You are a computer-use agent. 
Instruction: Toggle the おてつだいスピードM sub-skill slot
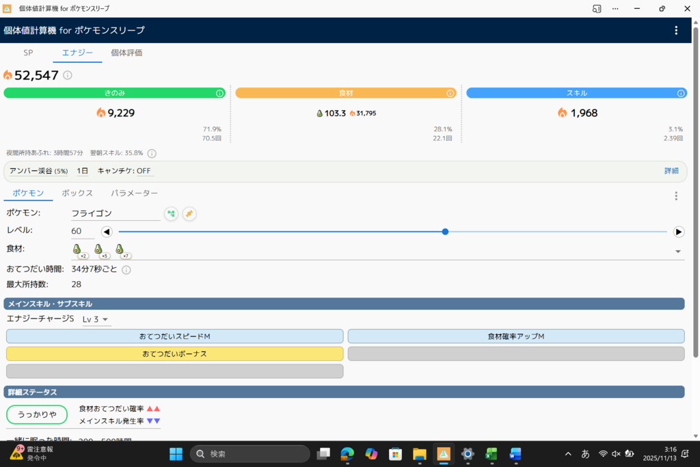[x=174, y=336]
